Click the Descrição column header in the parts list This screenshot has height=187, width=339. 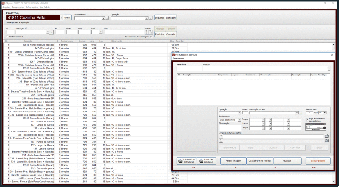point(28,41)
